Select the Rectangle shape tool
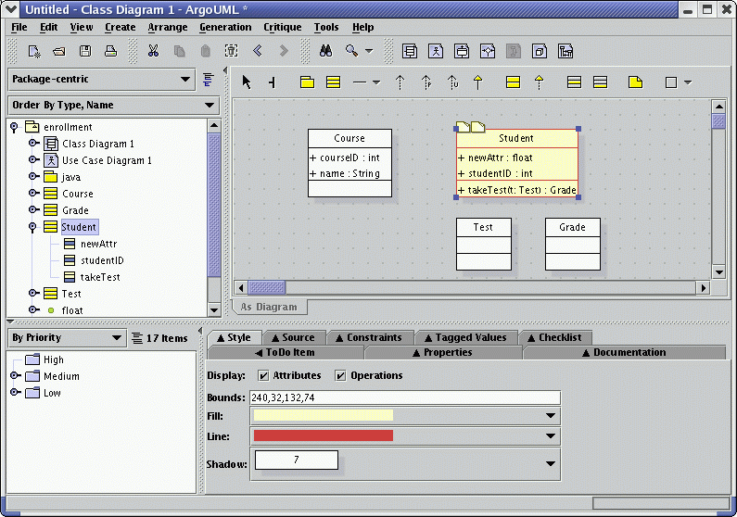737x517 pixels. pyautogui.click(x=671, y=82)
